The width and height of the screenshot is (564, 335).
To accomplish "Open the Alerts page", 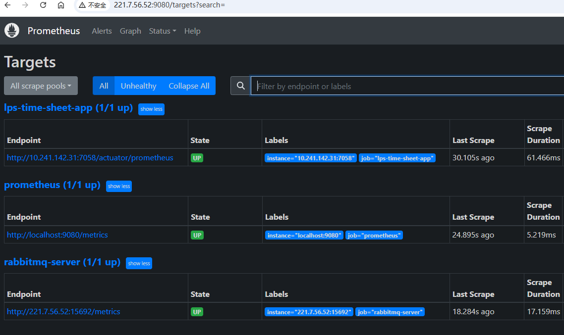I will [x=102, y=31].
